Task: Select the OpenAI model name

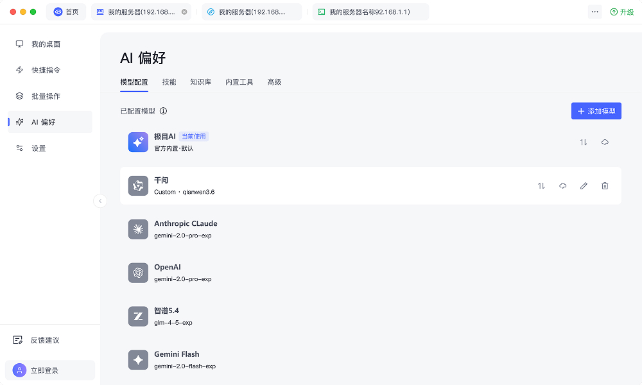Action: 168,267
